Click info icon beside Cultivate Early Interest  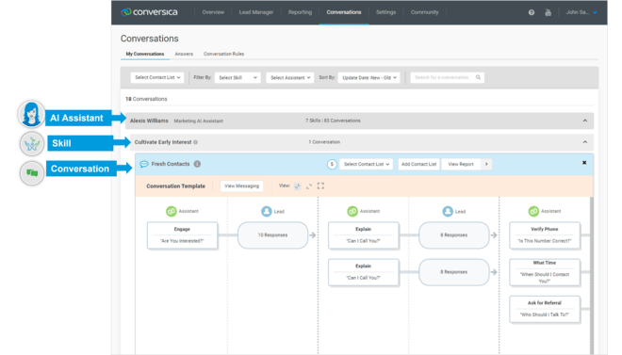point(196,142)
